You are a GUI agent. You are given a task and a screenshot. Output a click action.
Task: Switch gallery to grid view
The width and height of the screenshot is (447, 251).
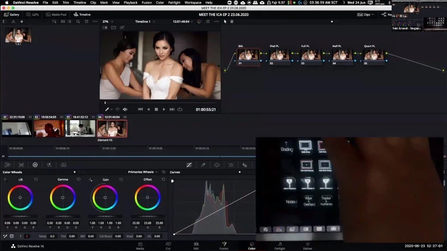[63, 21]
